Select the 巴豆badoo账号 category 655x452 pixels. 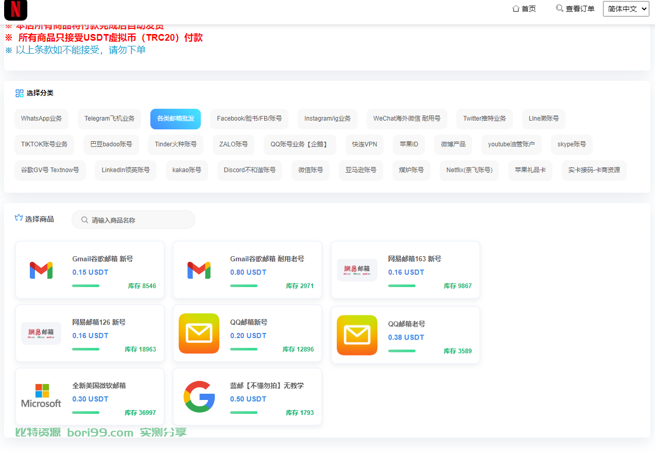111,144
